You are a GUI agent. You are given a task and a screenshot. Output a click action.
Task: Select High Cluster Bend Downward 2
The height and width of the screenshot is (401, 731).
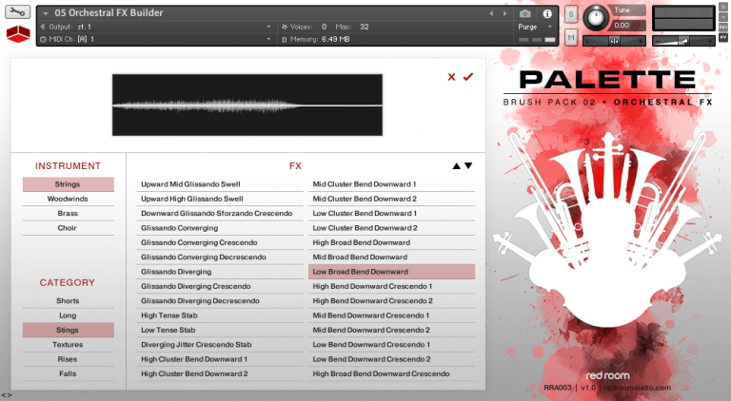[x=220, y=373]
